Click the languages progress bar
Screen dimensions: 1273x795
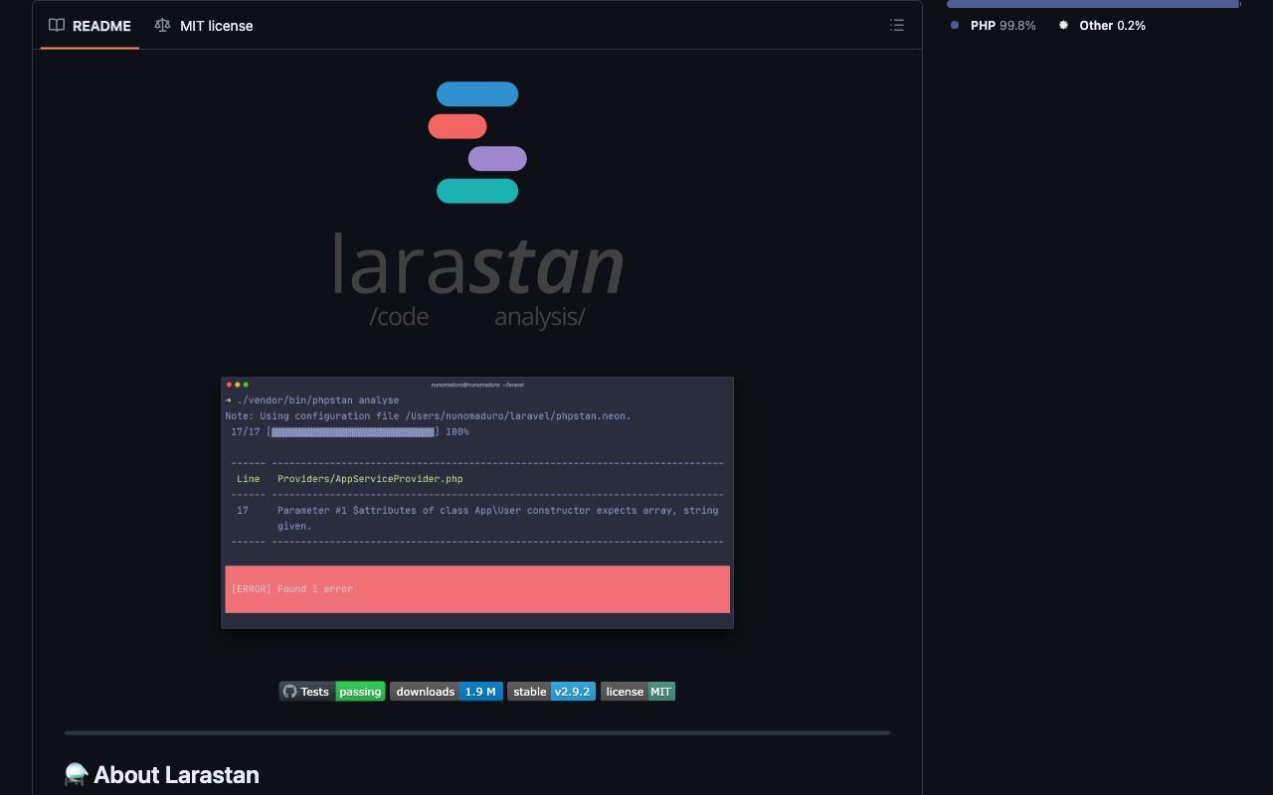click(1094, 4)
